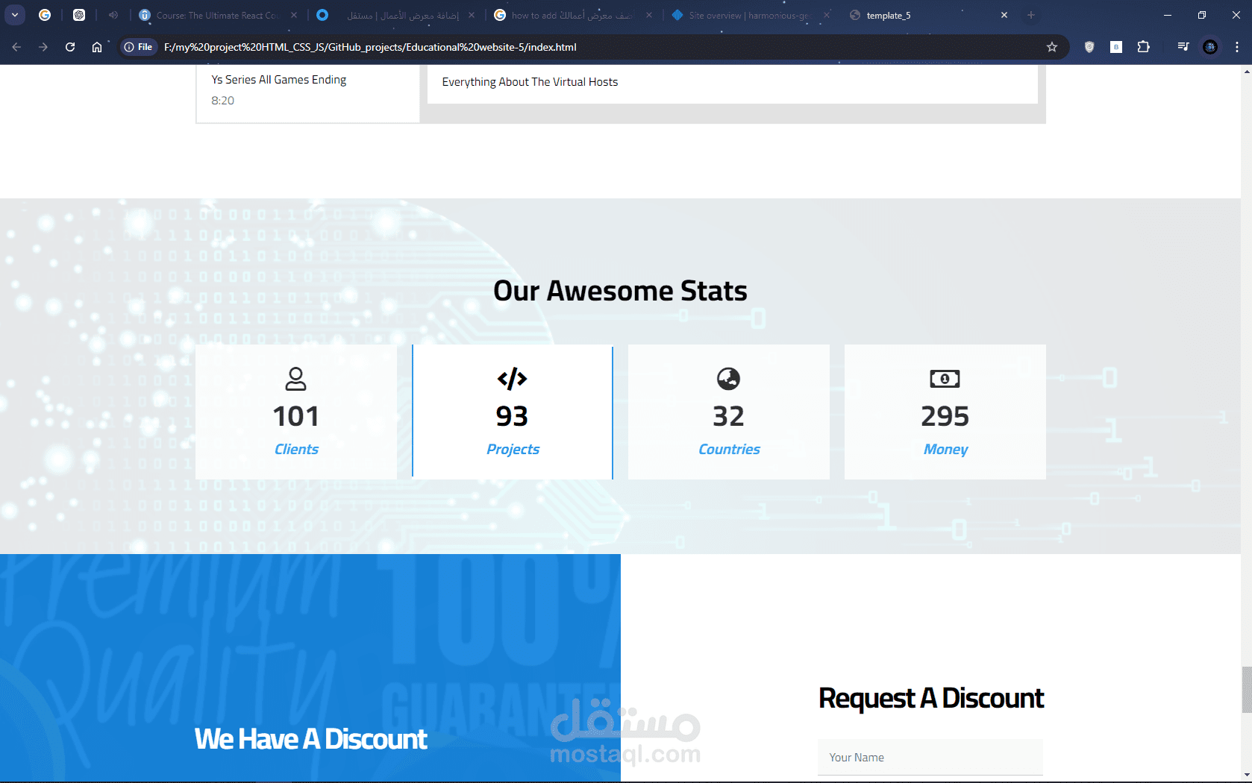The image size is (1252, 783).
Task: Open the browser three-dot menu
Action: click(1237, 47)
